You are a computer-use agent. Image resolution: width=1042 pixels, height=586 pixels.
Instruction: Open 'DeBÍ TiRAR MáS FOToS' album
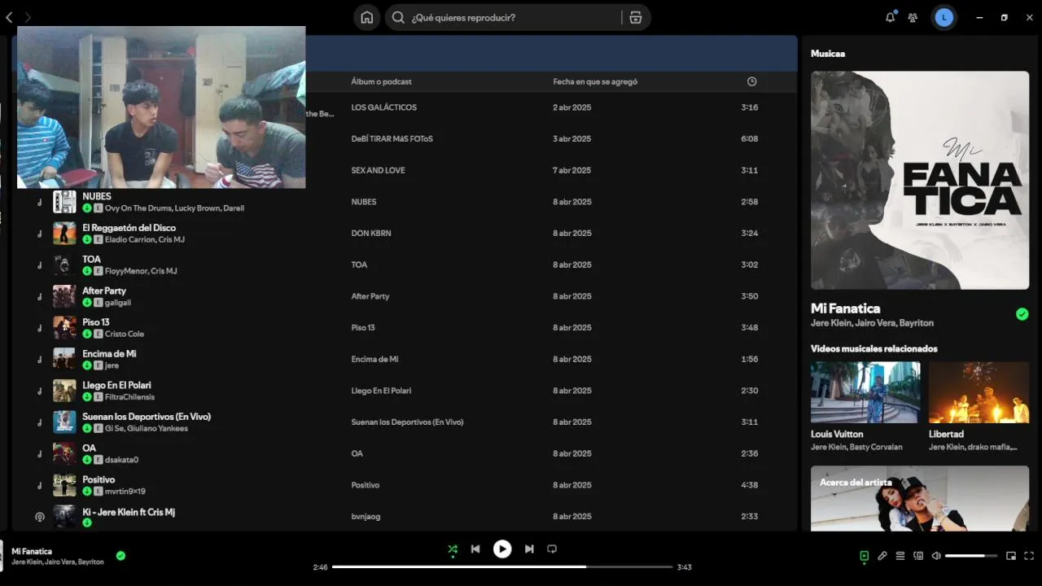point(392,139)
